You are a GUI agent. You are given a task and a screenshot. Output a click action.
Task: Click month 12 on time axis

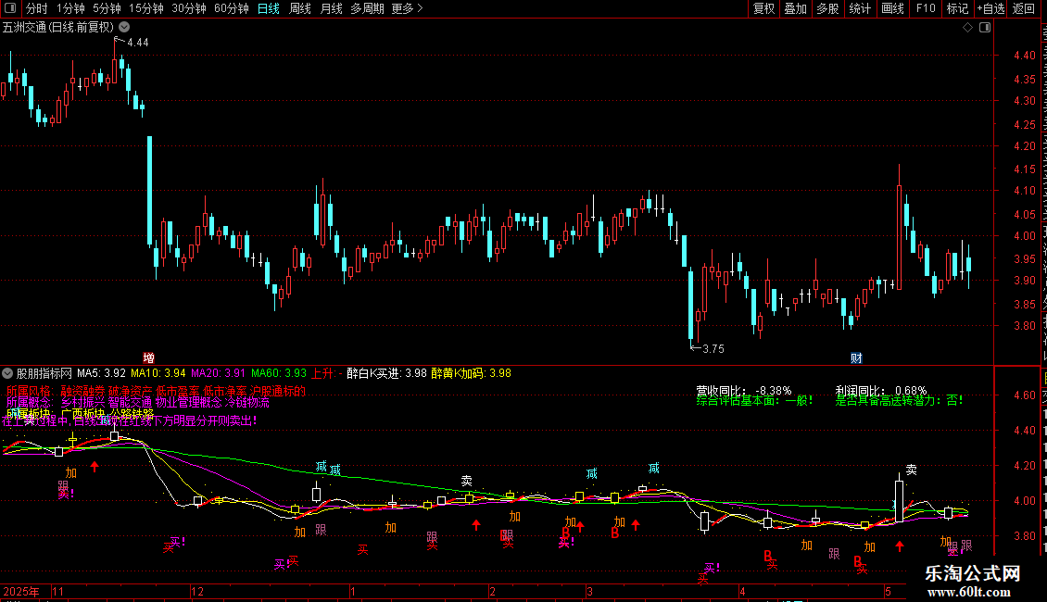[197, 591]
